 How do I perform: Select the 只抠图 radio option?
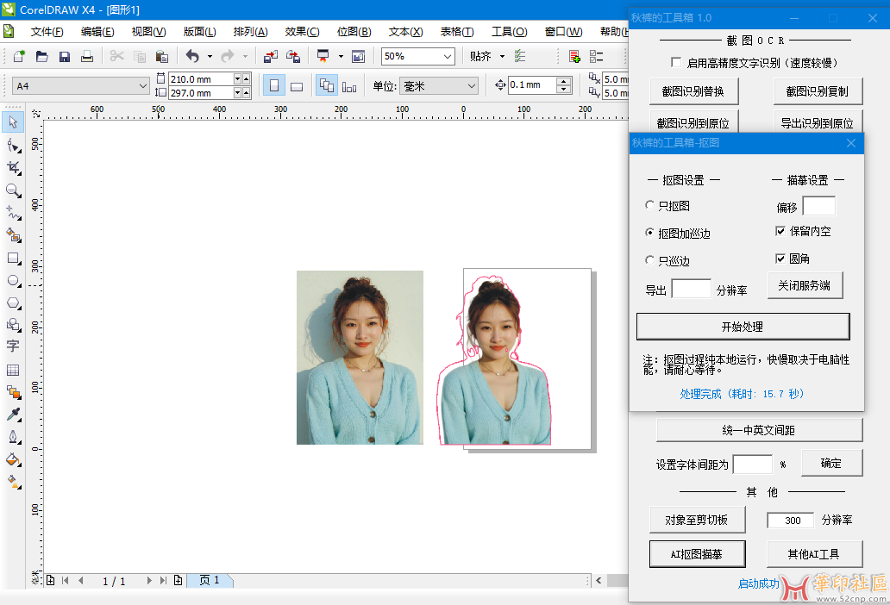tap(650, 206)
